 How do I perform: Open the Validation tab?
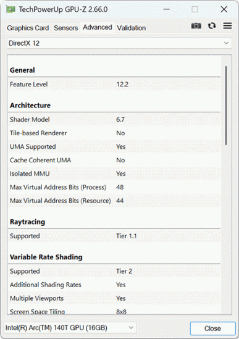[132, 28]
